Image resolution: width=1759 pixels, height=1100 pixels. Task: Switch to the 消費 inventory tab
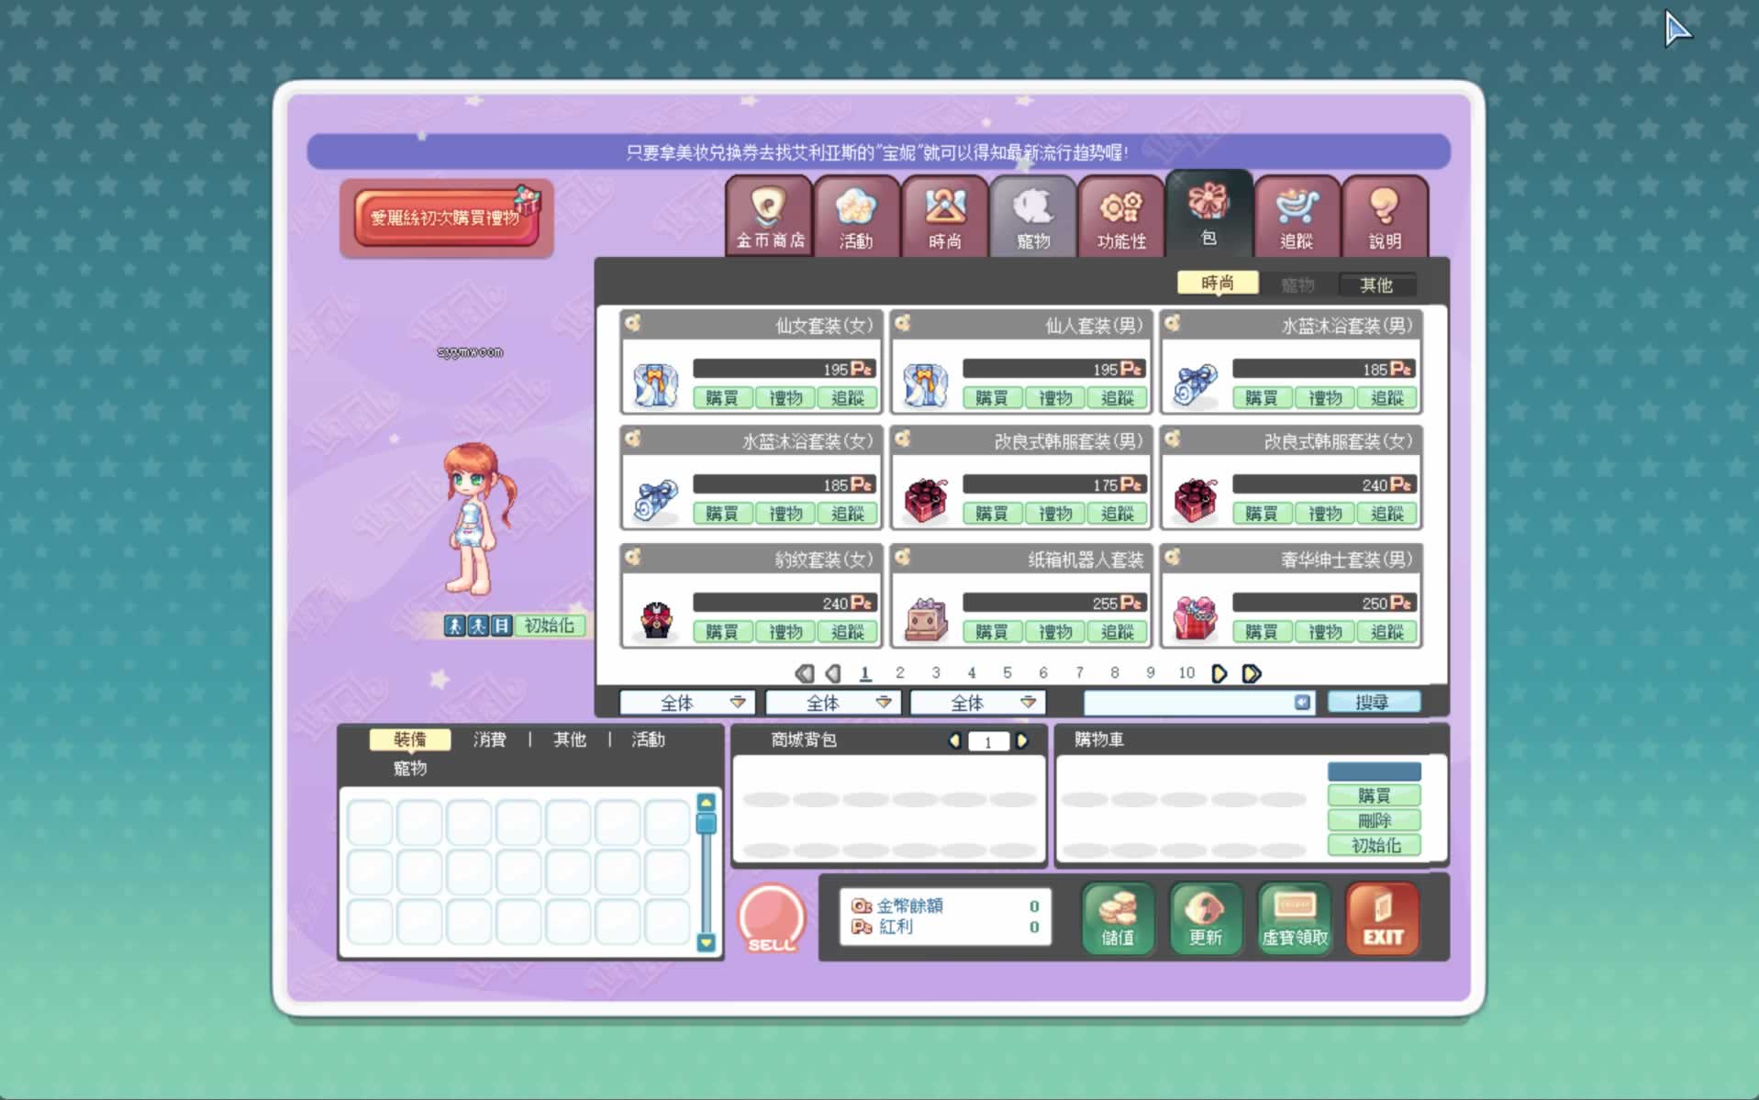489,739
